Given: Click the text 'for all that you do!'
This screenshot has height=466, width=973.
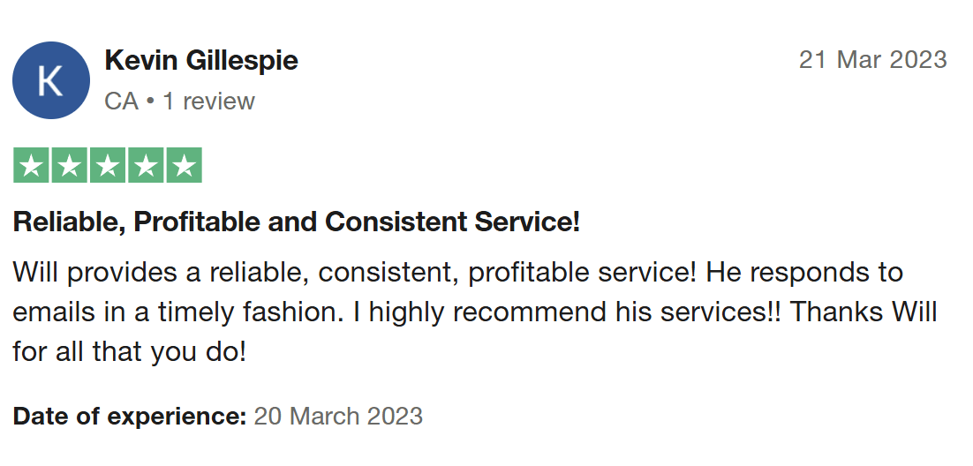Looking at the screenshot, I should 130,352.
